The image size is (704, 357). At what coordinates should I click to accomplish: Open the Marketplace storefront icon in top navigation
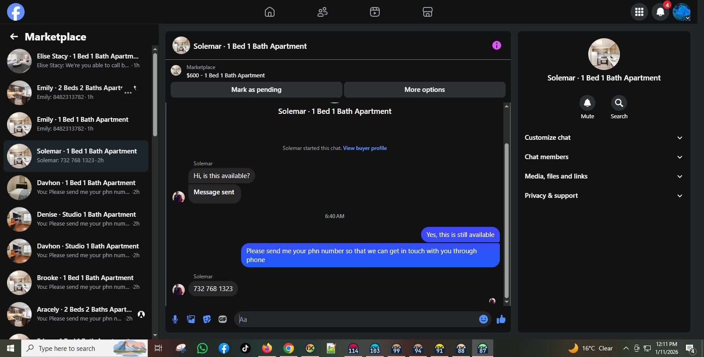428,12
